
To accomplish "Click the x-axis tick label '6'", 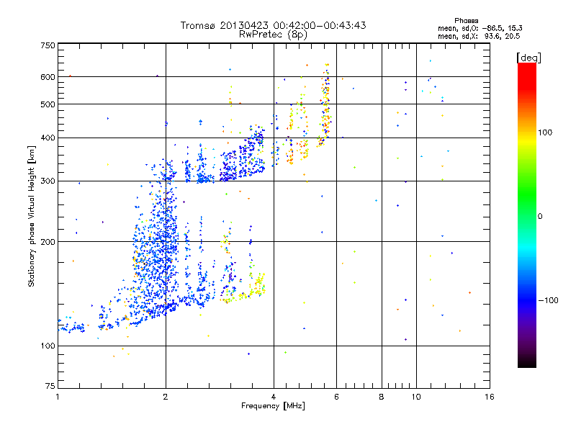I will point(336,397).
